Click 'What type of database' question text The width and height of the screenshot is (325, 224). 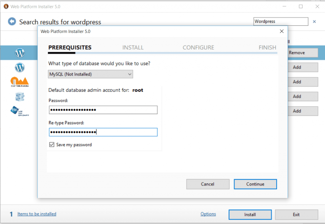point(99,63)
